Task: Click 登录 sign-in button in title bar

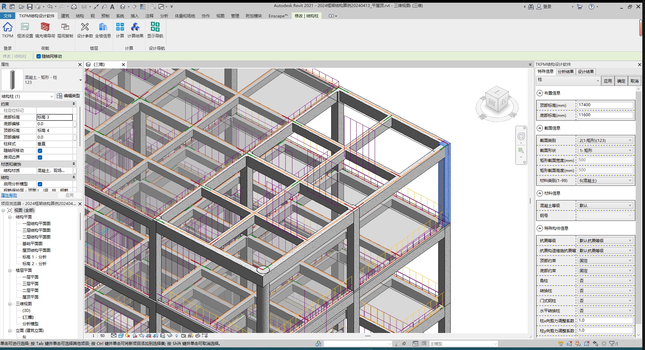Action: coord(544,7)
